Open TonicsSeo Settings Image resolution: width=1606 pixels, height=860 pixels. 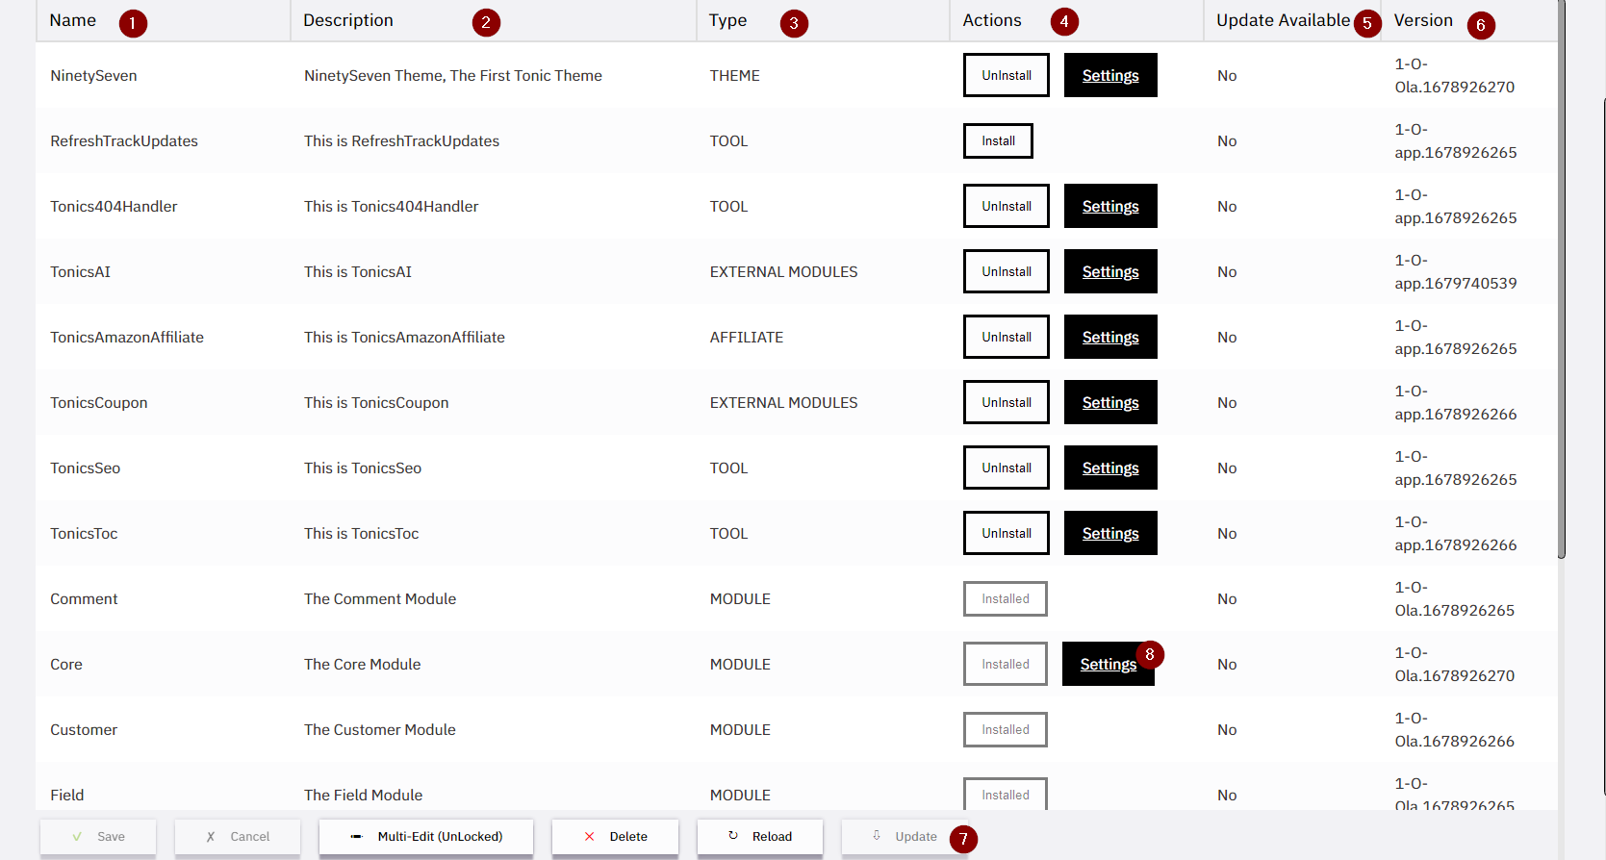click(1110, 468)
